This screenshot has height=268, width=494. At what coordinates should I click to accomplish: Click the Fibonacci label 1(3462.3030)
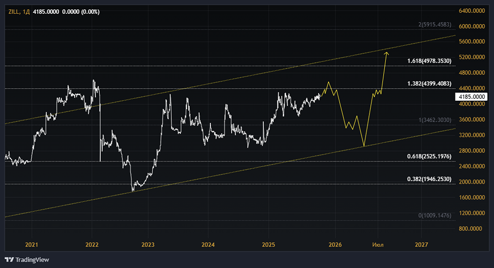coord(435,120)
